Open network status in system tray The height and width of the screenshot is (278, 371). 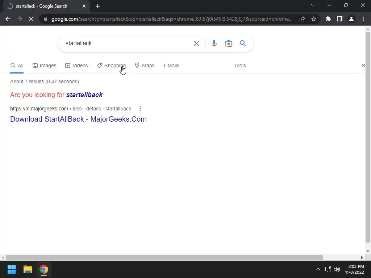(328, 269)
